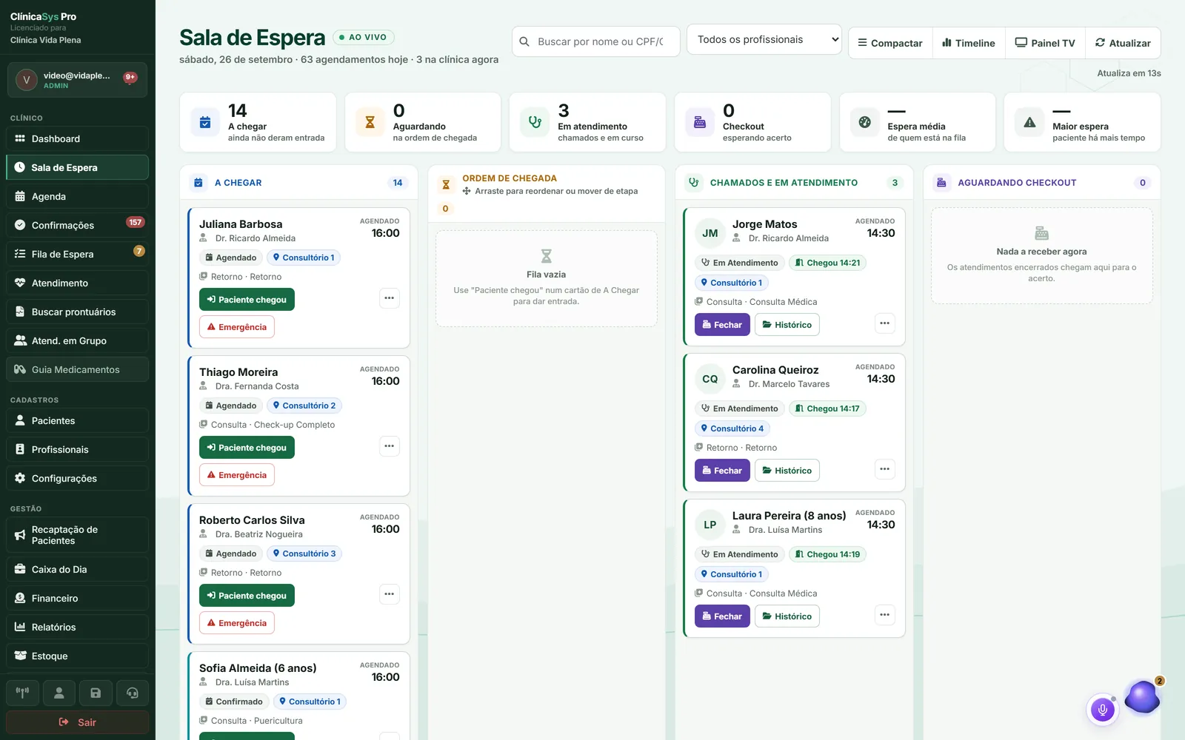
Task: Open more options on Thiago Moreira card
Action: [x=390, y=446]
